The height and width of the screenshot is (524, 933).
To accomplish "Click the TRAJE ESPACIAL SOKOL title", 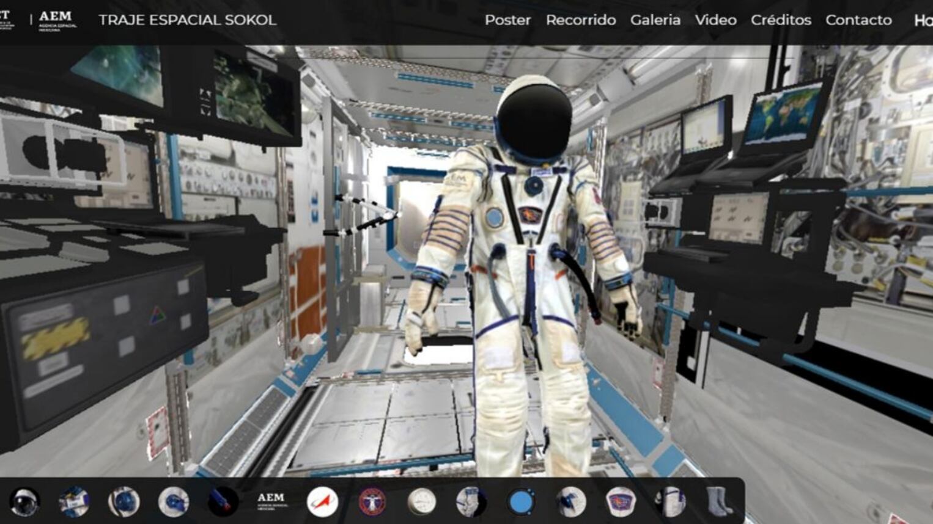I will 187,20.
